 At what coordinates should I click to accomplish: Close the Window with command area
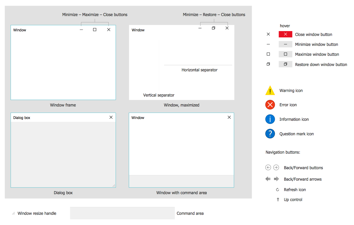click(229, 117)
